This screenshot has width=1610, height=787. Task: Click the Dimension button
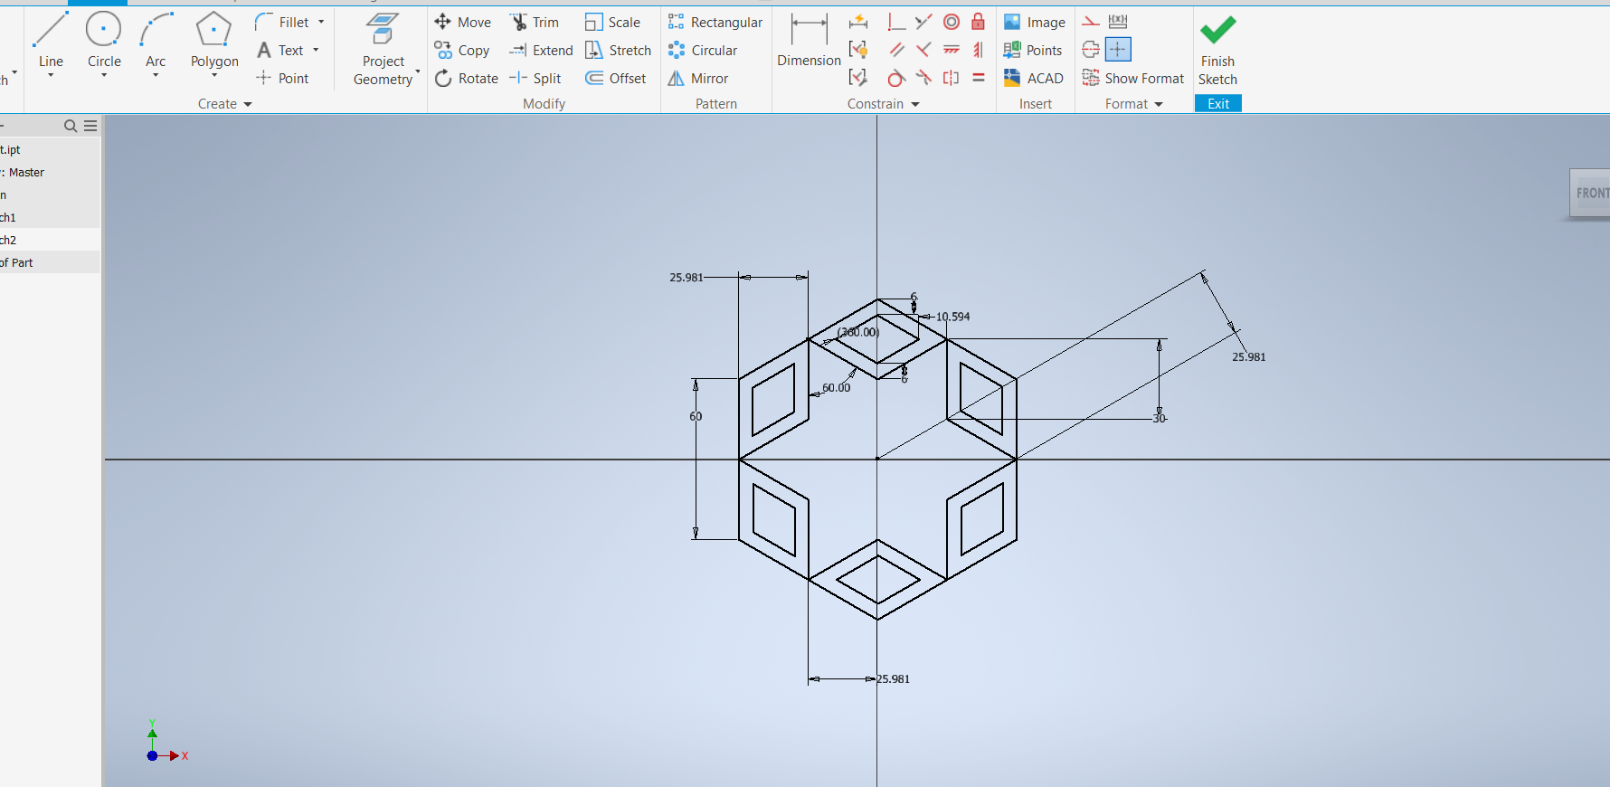pos(809,41)
